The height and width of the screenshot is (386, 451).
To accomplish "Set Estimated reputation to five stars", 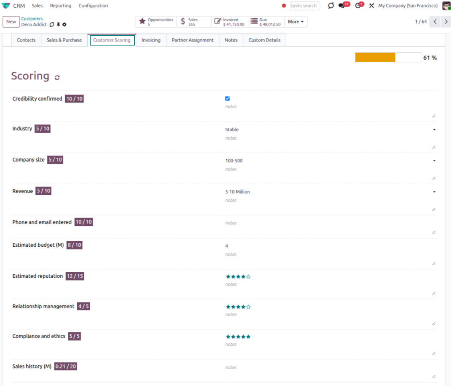I will tap(248, 276).
